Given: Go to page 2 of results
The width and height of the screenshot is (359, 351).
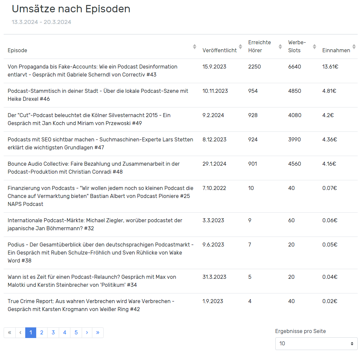Looking at the screenshot, I should coord(42,333).
